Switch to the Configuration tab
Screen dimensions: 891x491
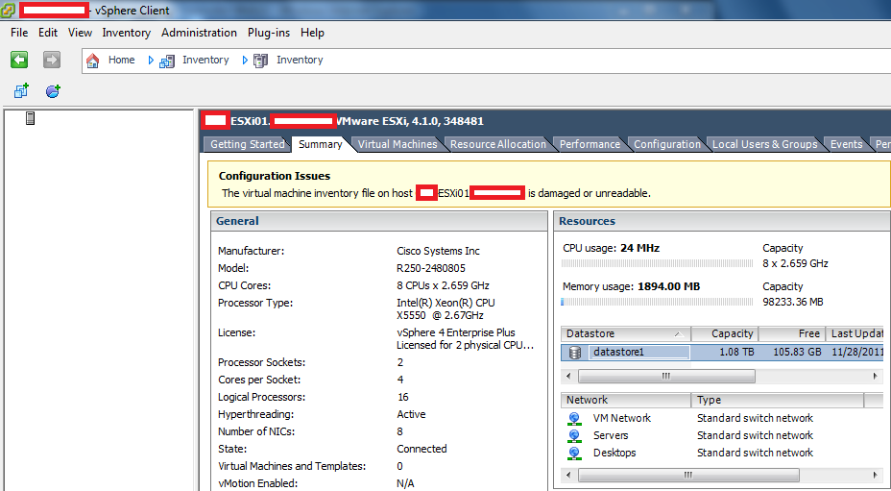tap(667, 144)
